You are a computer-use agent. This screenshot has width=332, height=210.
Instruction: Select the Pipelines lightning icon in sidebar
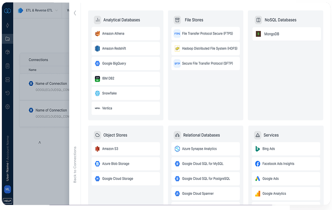(7, 26)
